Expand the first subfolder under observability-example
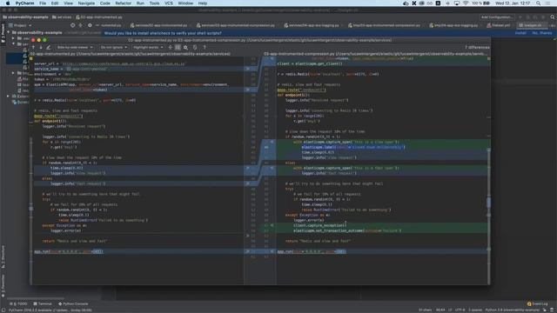 pos(14,38)
